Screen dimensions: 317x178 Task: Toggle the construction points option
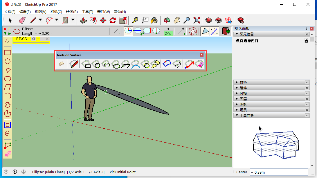(181, 31)
